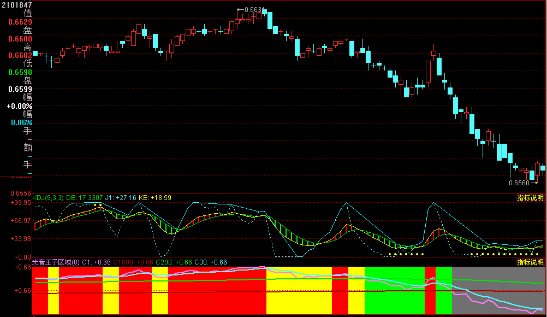Click the 0.6631 high price marker
The height and width of the screenshot is (317, 547).
click(x=251, y=10)
